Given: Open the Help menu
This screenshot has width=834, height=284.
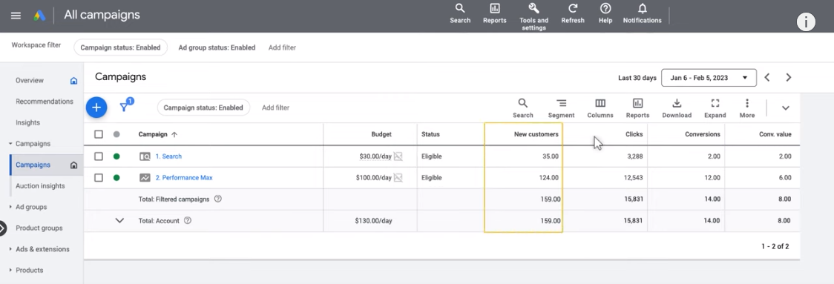Looking at the screenshot, I should click(605, 14).
